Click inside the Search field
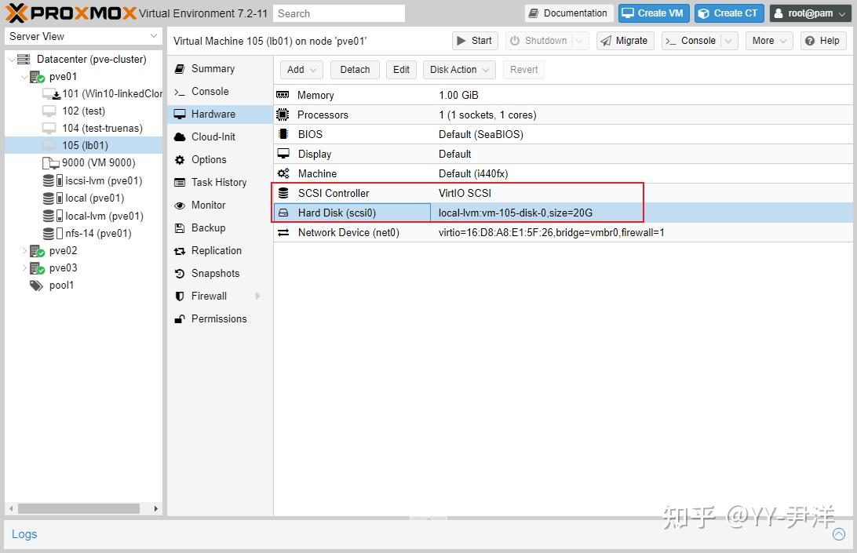This screenshot has width=857, height=553. pos(339,13)
